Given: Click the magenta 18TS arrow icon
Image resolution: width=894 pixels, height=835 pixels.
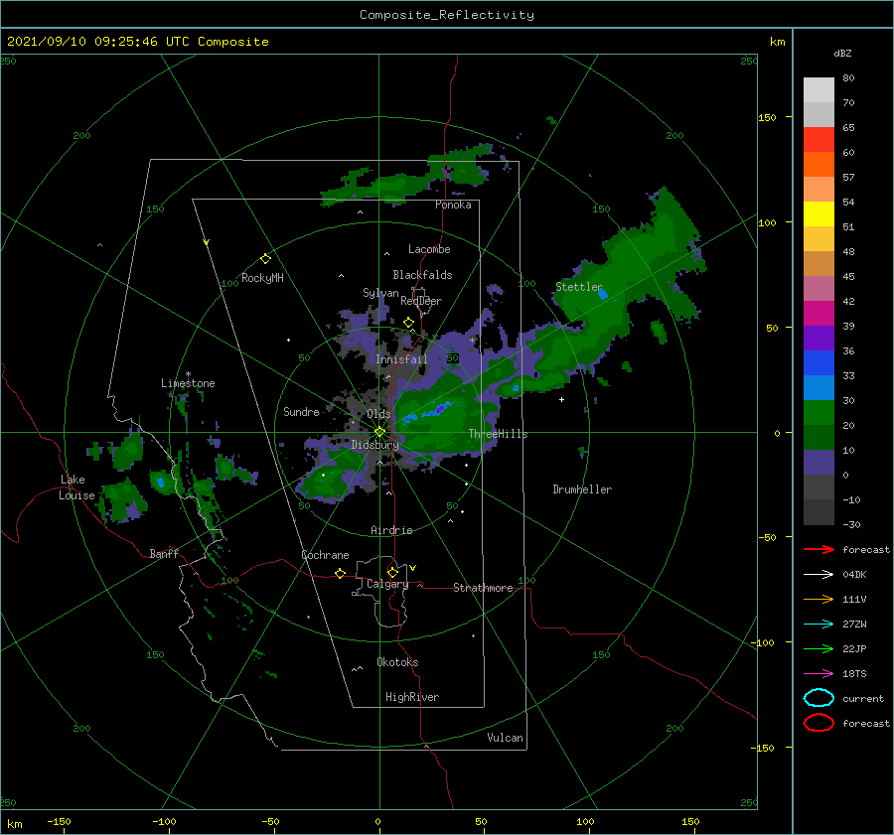Looking at the screenshot, I should click(819, 674).
